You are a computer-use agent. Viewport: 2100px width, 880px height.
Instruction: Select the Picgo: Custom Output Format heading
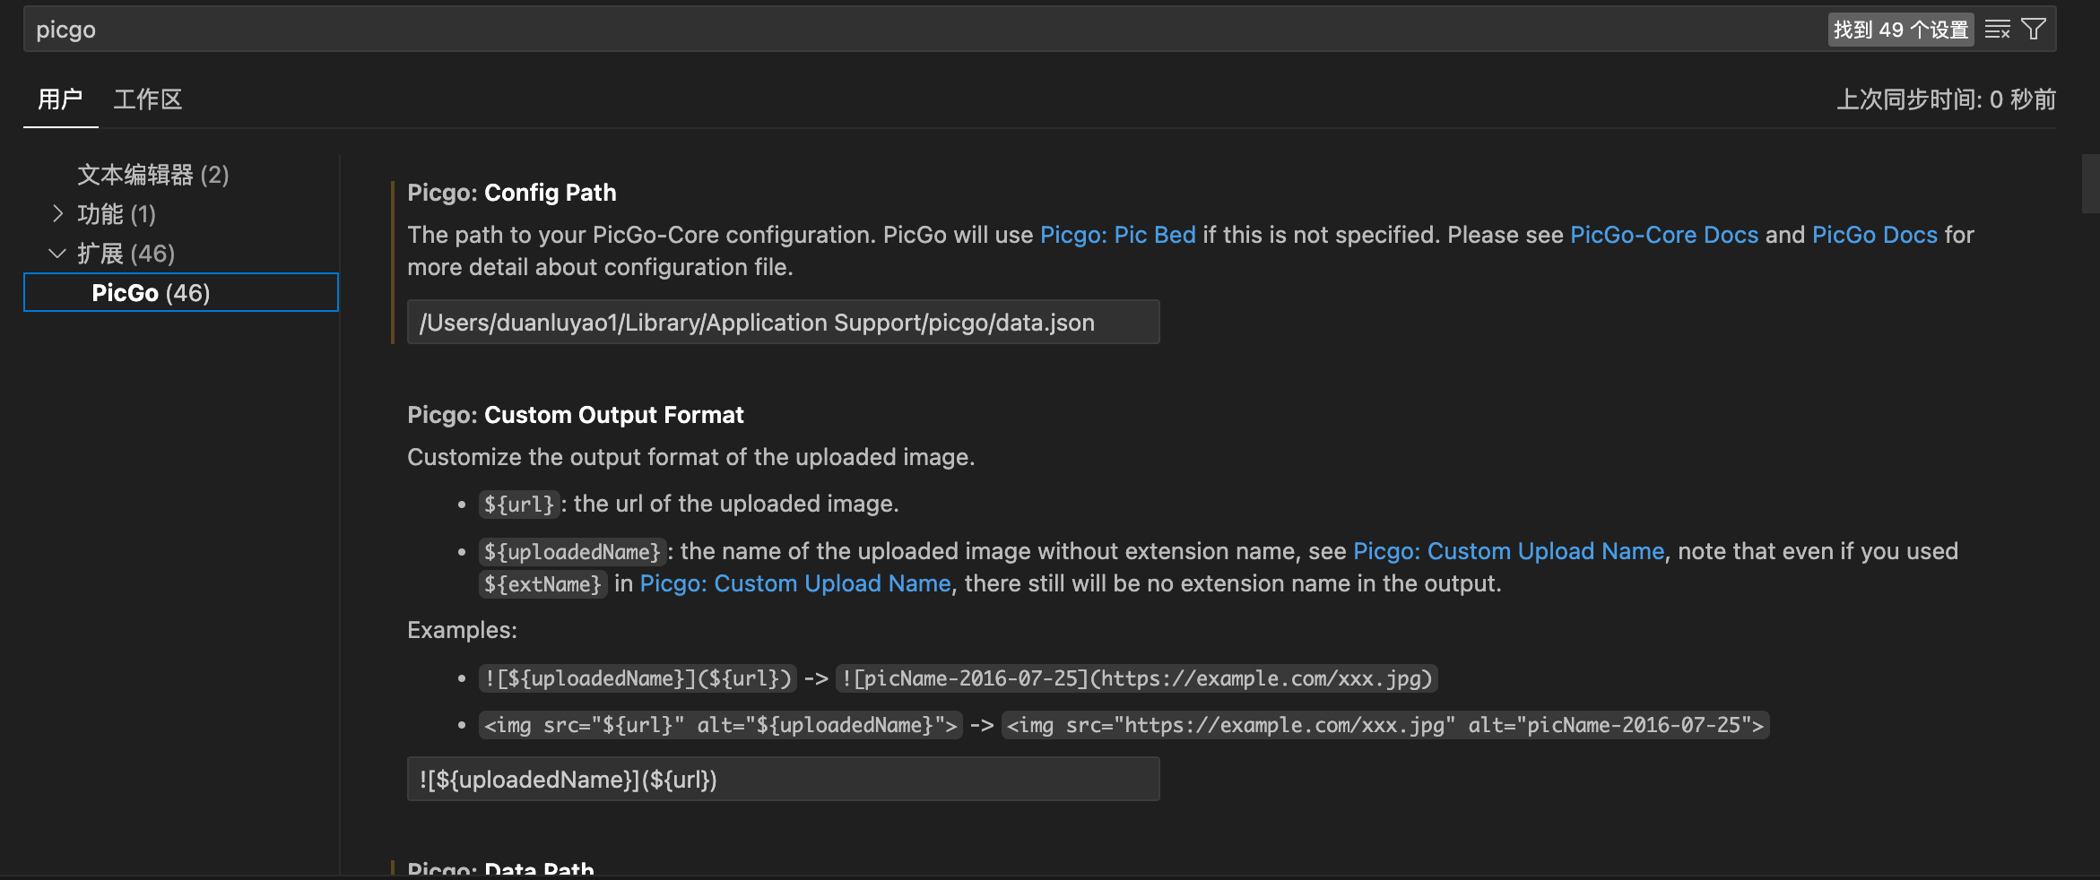pyautogui.click(x=575, y=415)
